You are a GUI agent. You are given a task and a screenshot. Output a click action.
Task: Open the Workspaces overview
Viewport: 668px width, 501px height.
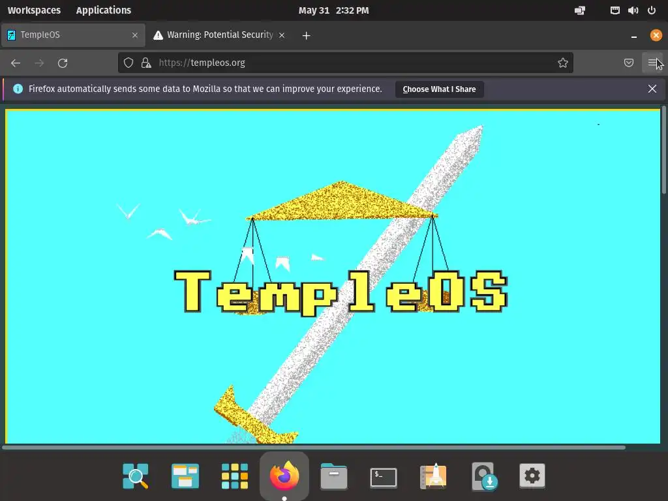click(x=34, y=10)
